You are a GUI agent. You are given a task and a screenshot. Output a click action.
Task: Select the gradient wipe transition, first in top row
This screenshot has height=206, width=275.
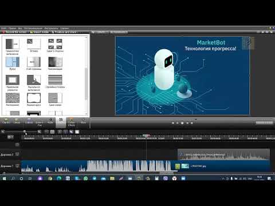click(x=13, y=44)
